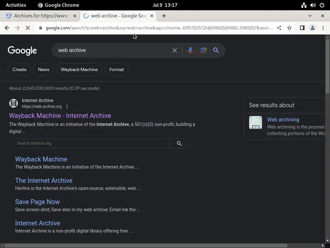
Task: Select the Format filter chip
Action: 117,70
